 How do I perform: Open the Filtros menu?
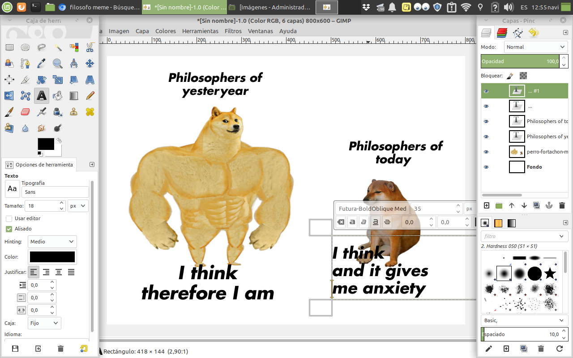point(233,31)
